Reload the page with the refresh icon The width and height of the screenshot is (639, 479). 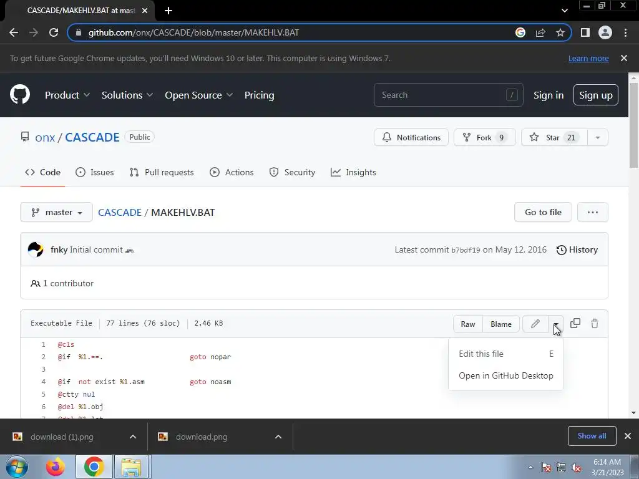pos(54,32)
